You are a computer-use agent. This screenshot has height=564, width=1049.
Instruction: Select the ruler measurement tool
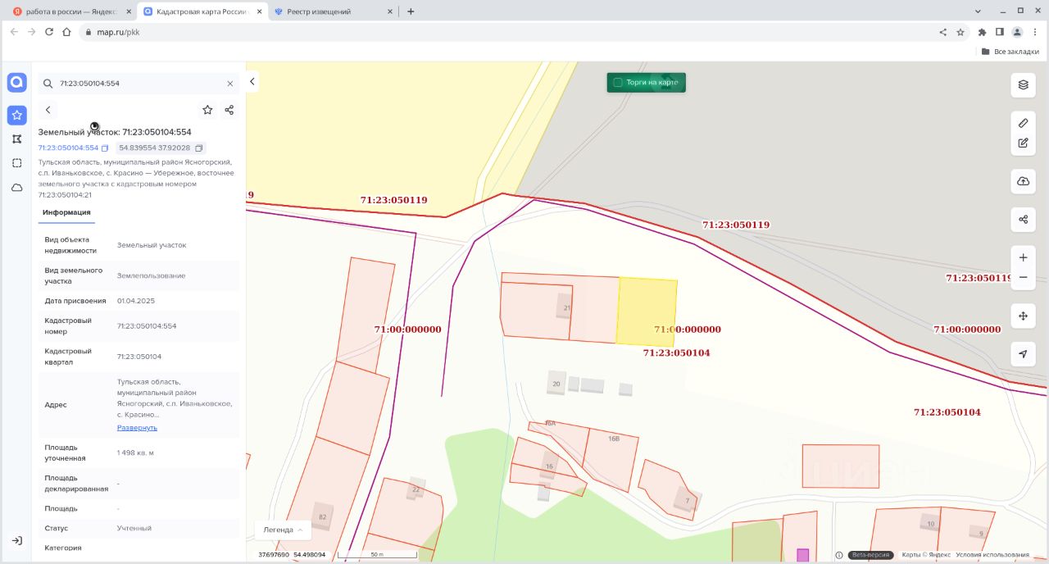coord(1023,123)
